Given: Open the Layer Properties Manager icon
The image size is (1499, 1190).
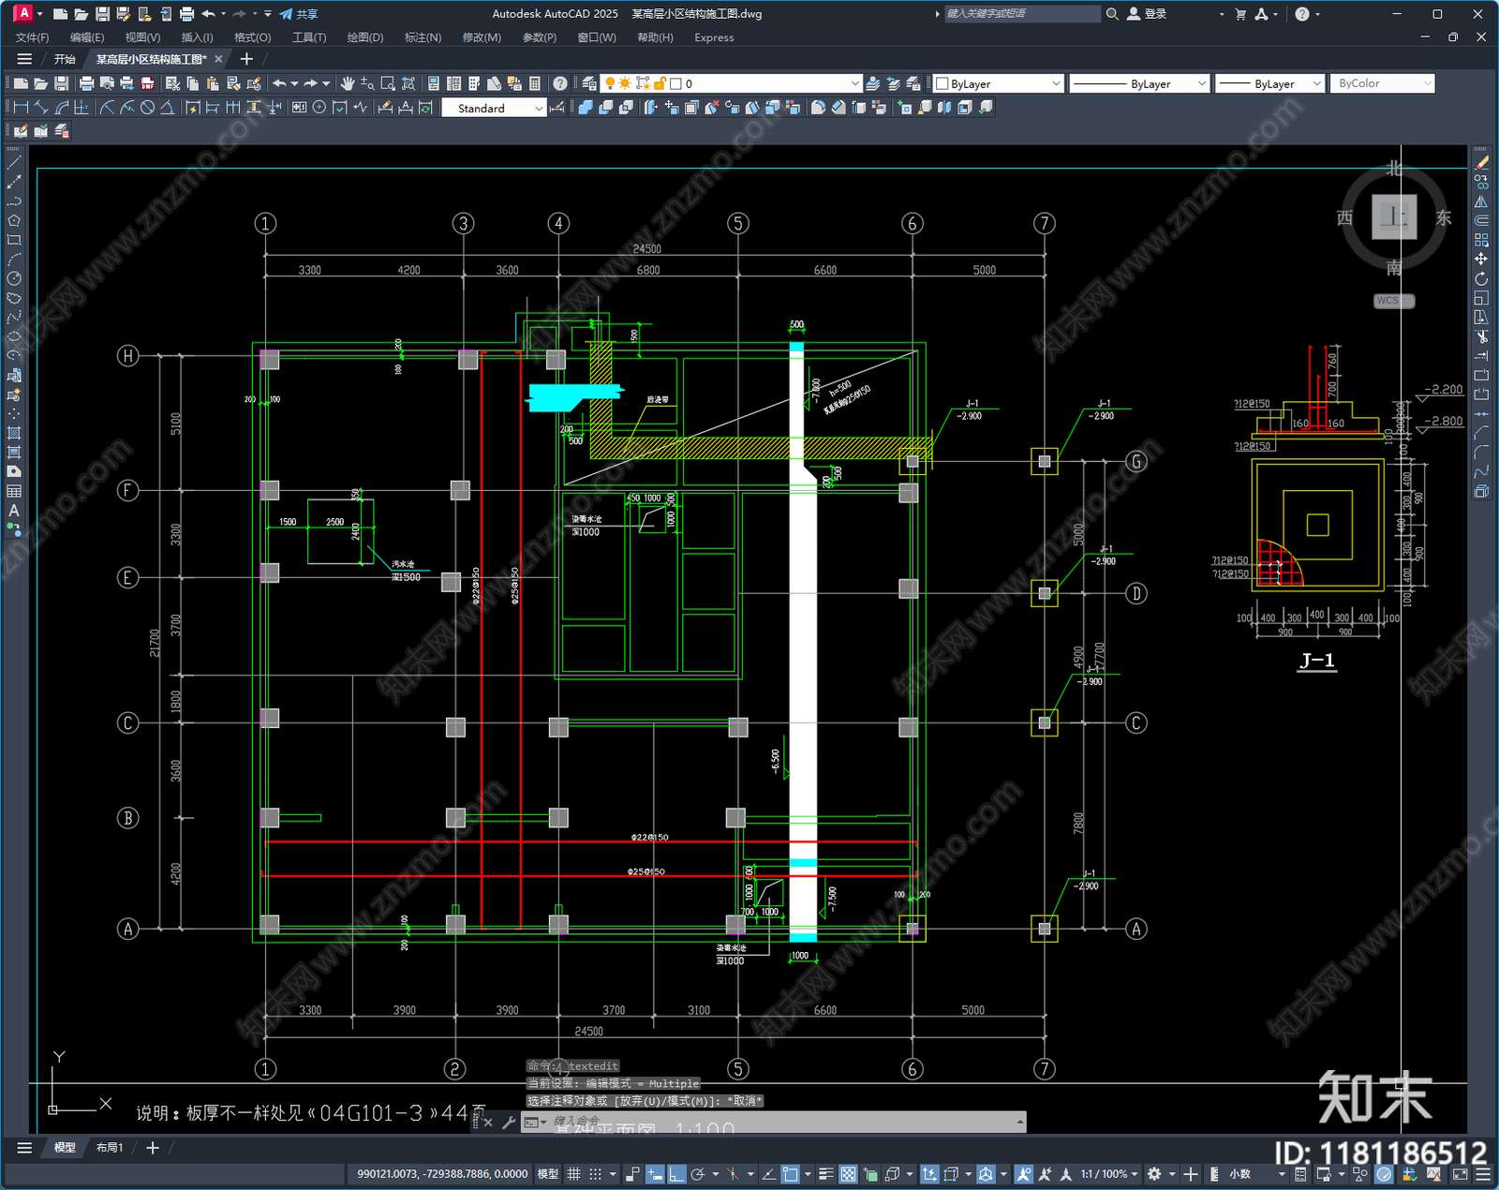Looking at the screenshot, I should tap(588, 83).
